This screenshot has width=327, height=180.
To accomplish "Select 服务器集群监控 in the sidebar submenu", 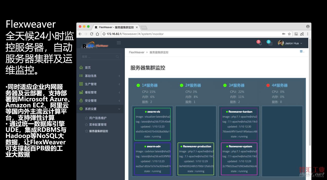I will coord(98,131).
